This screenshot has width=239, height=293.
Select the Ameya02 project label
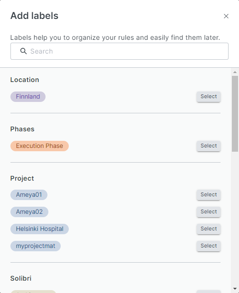point(209,212)
